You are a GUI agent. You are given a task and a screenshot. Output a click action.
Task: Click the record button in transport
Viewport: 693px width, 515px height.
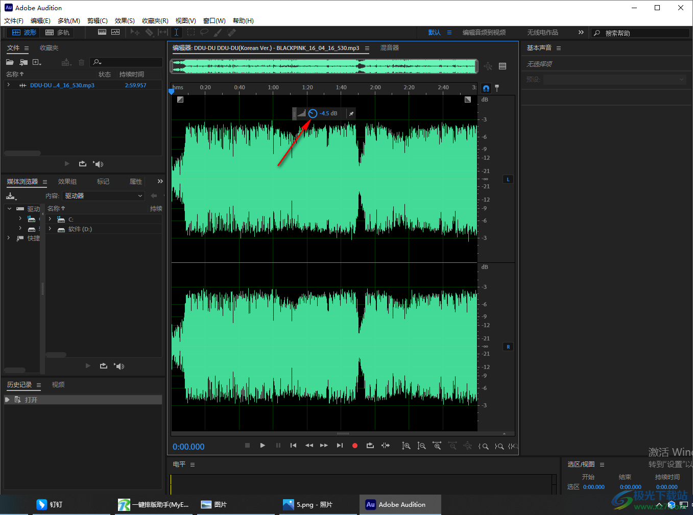[x=355, y=446]
